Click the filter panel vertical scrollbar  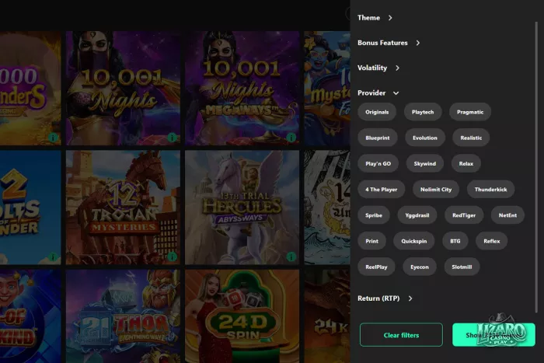(x=536, y=166)
